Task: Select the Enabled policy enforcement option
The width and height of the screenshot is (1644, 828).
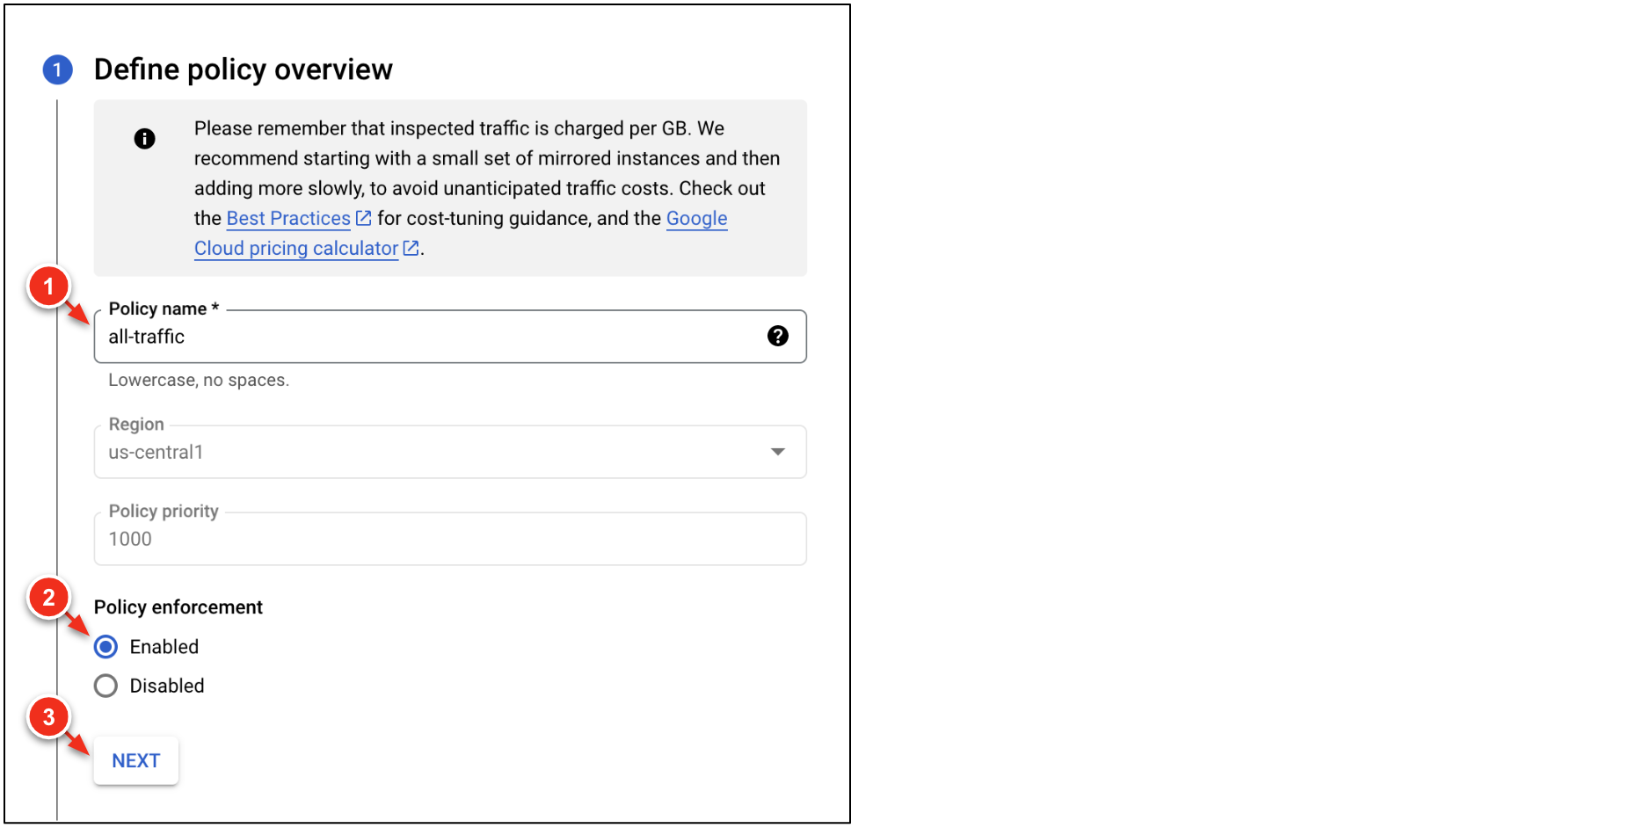Action: point(106,647)
